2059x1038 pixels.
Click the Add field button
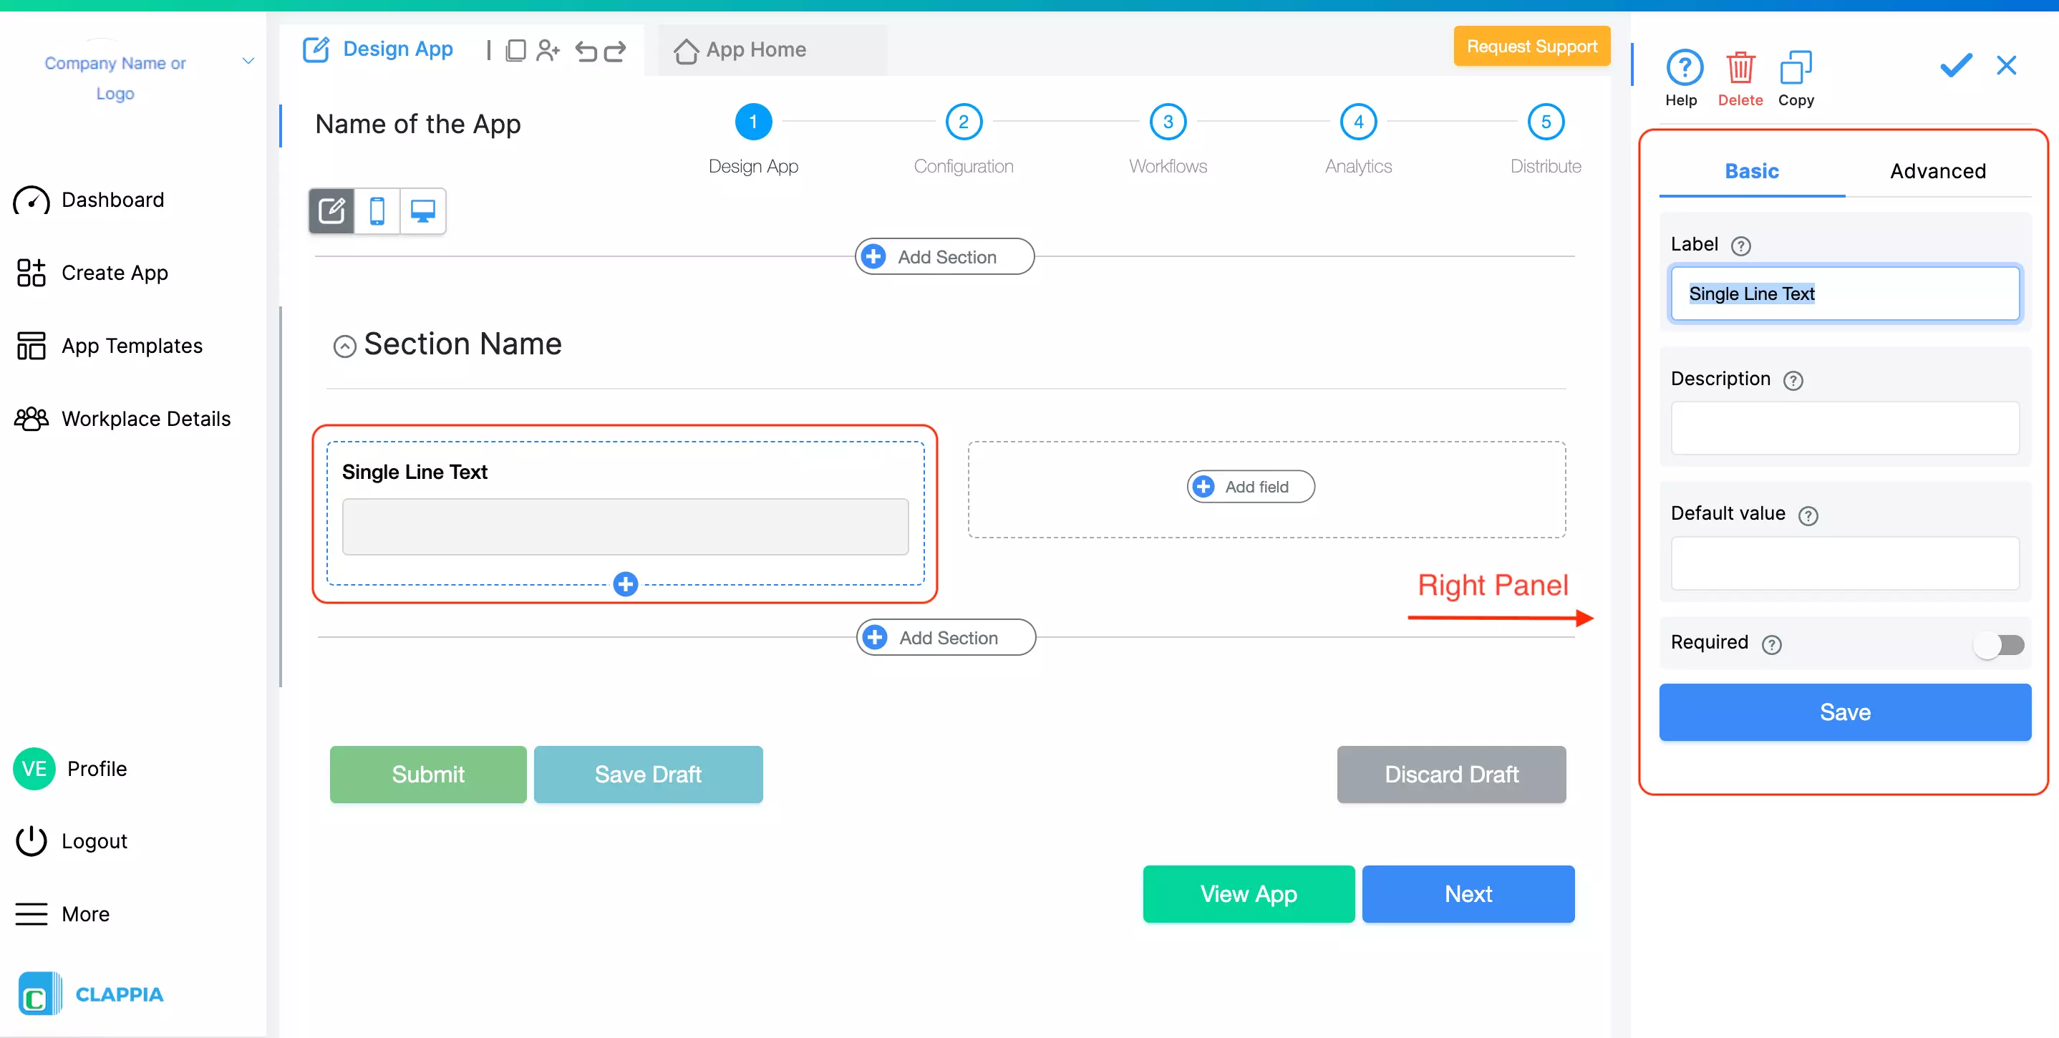coord(1250,487)
